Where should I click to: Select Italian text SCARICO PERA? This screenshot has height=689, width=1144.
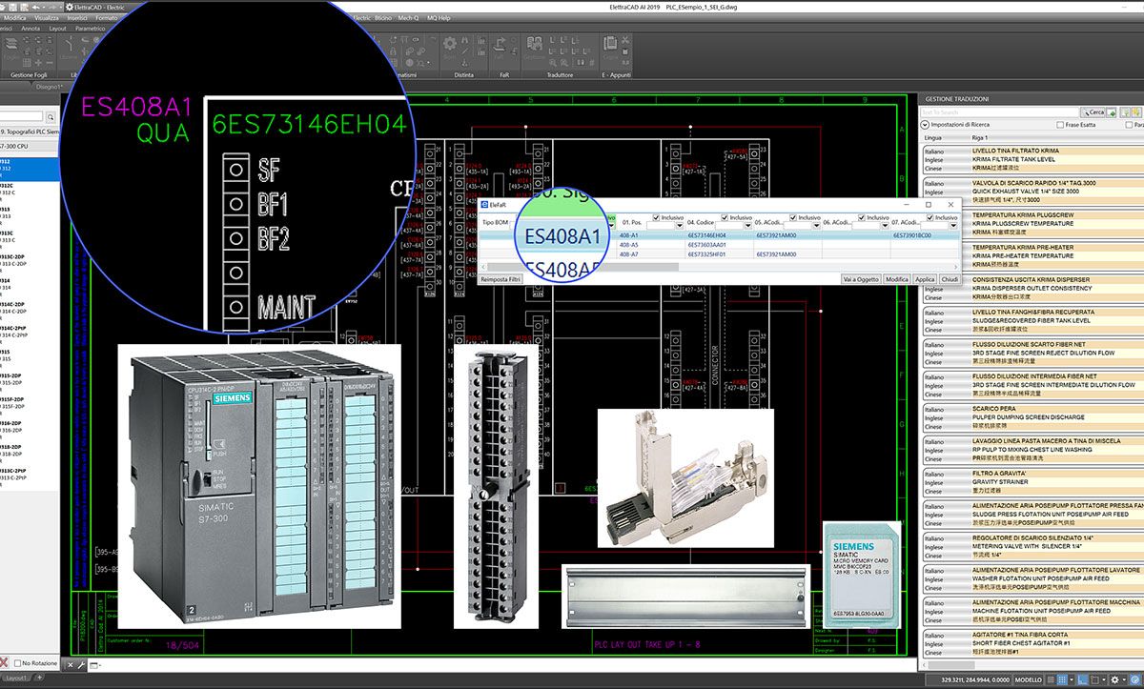tap(994, 408)
